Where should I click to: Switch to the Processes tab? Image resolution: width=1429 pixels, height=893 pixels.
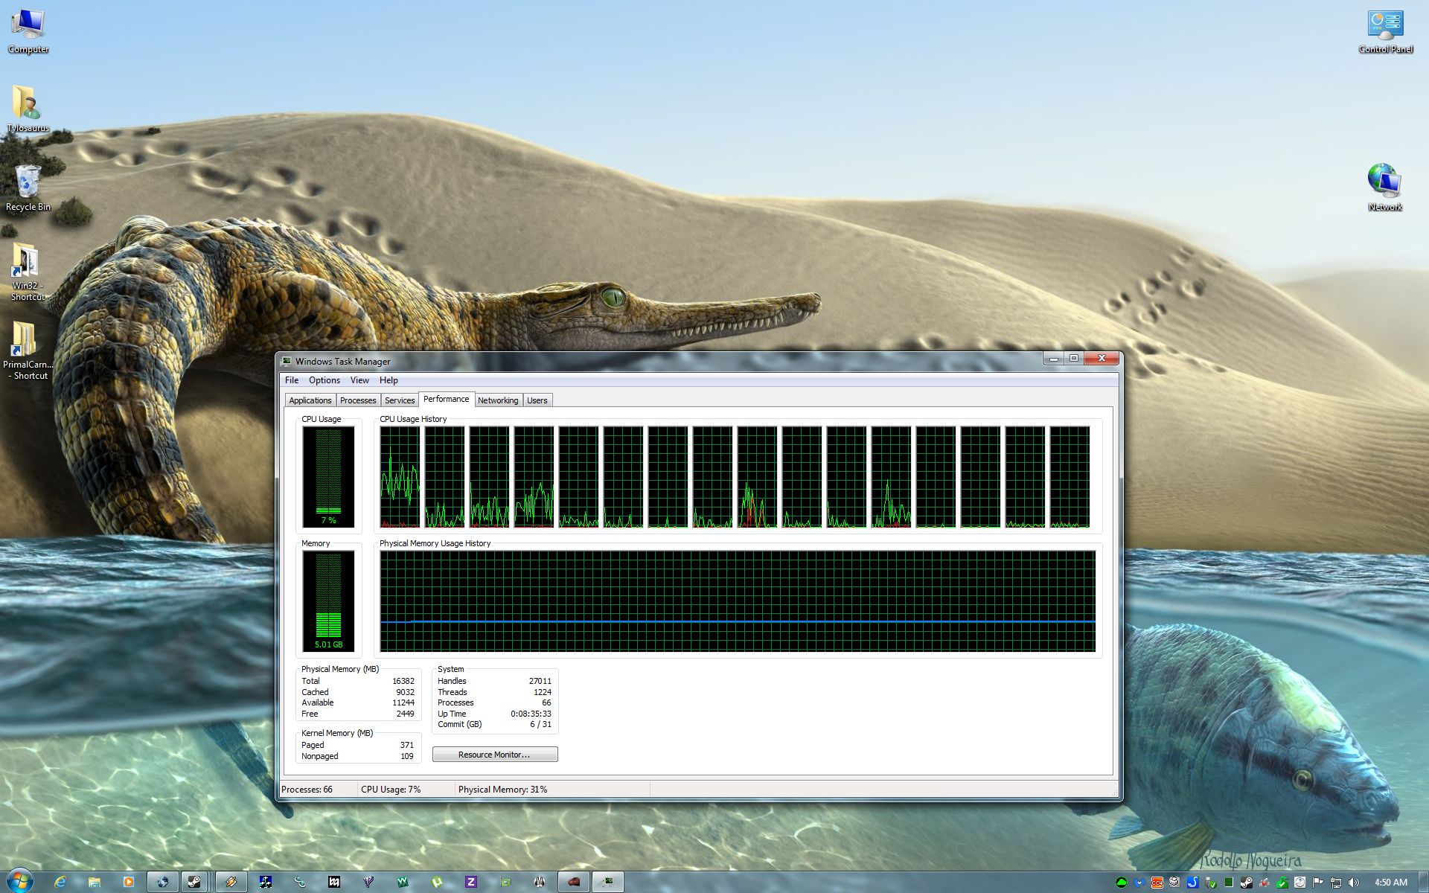pyautogui.click(x=358, y=400)
